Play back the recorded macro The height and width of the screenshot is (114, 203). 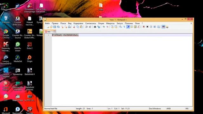tap(151, 27)
